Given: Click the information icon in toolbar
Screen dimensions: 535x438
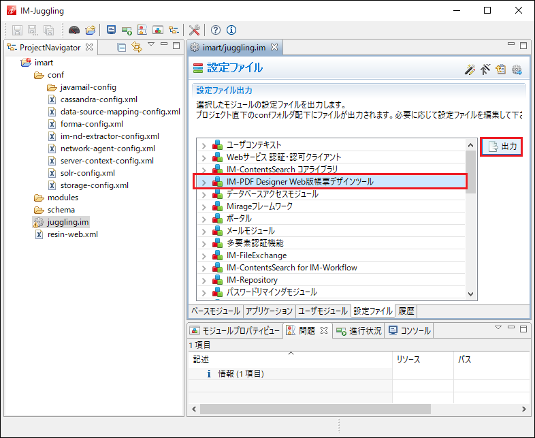Looking at the screenshot, I should tap(231, 30).
